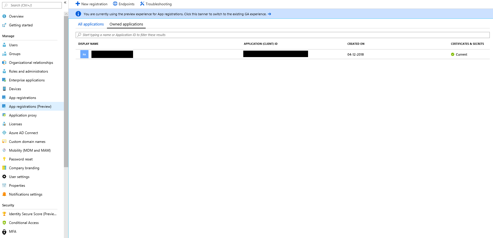
Task: Click the Roles and administrators icon
Action: click(x=4, y=71)
